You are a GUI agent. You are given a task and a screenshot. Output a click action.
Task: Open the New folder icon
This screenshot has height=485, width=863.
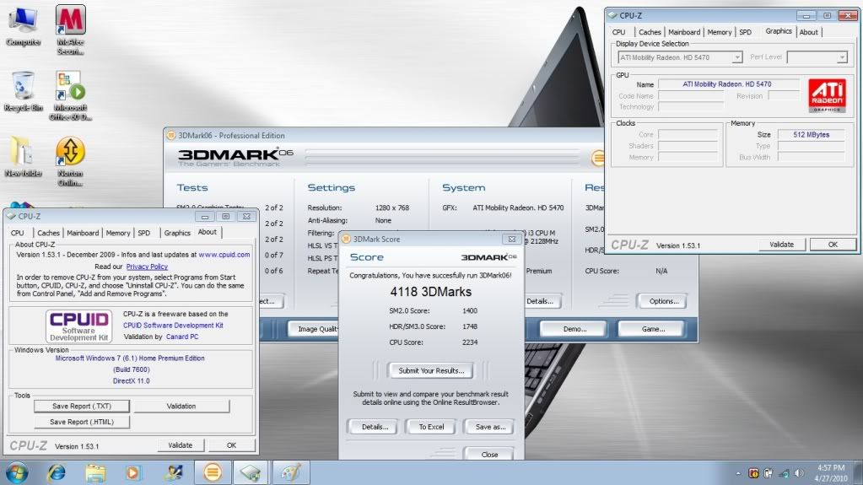coord(23,157)
